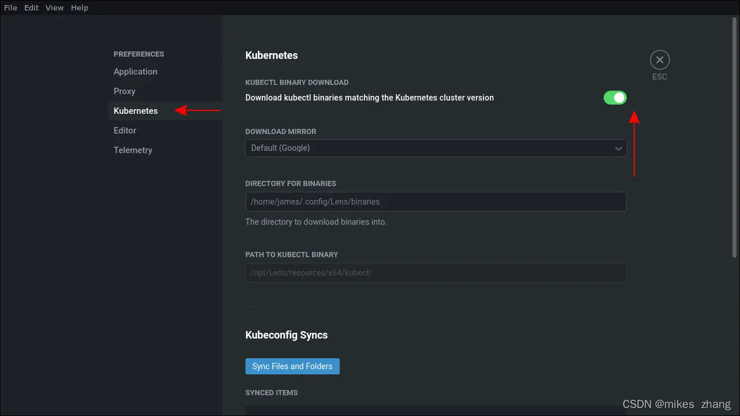Open the View menu
This screenshot has width=740, height=416.
coord(55,8)
